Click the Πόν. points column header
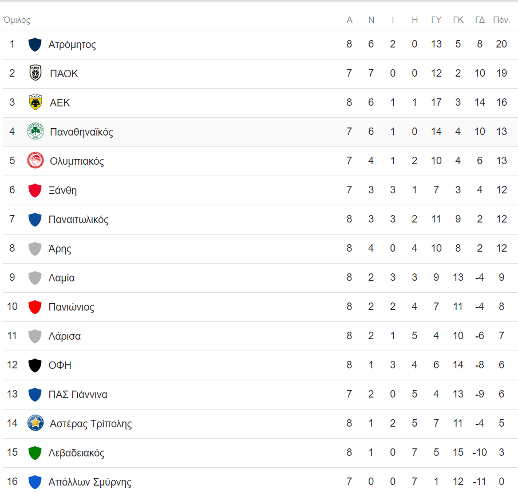 (502, 20)
